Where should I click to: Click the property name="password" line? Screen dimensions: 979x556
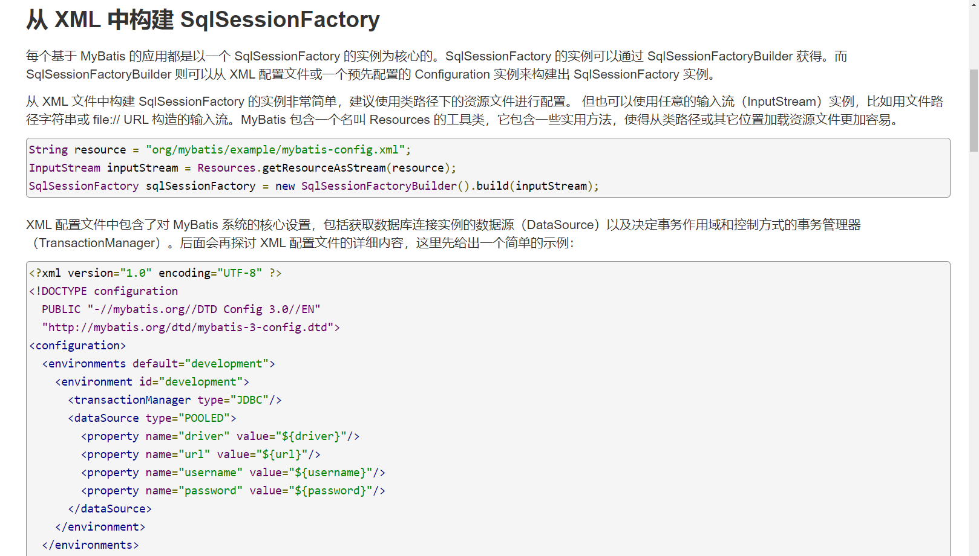pyautogui.click(x=233, y=491)
